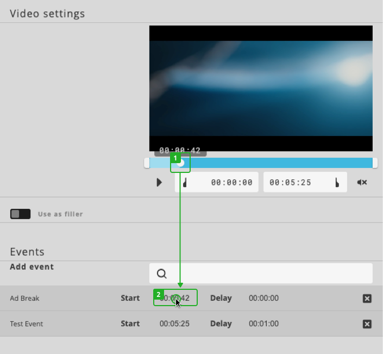Click the mark-out point icon
The width and height of the screenshot is (383, 354).
[337, 183]
